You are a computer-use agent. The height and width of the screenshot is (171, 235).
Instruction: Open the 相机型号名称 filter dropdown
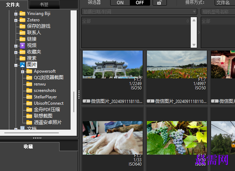coord(218,12)
